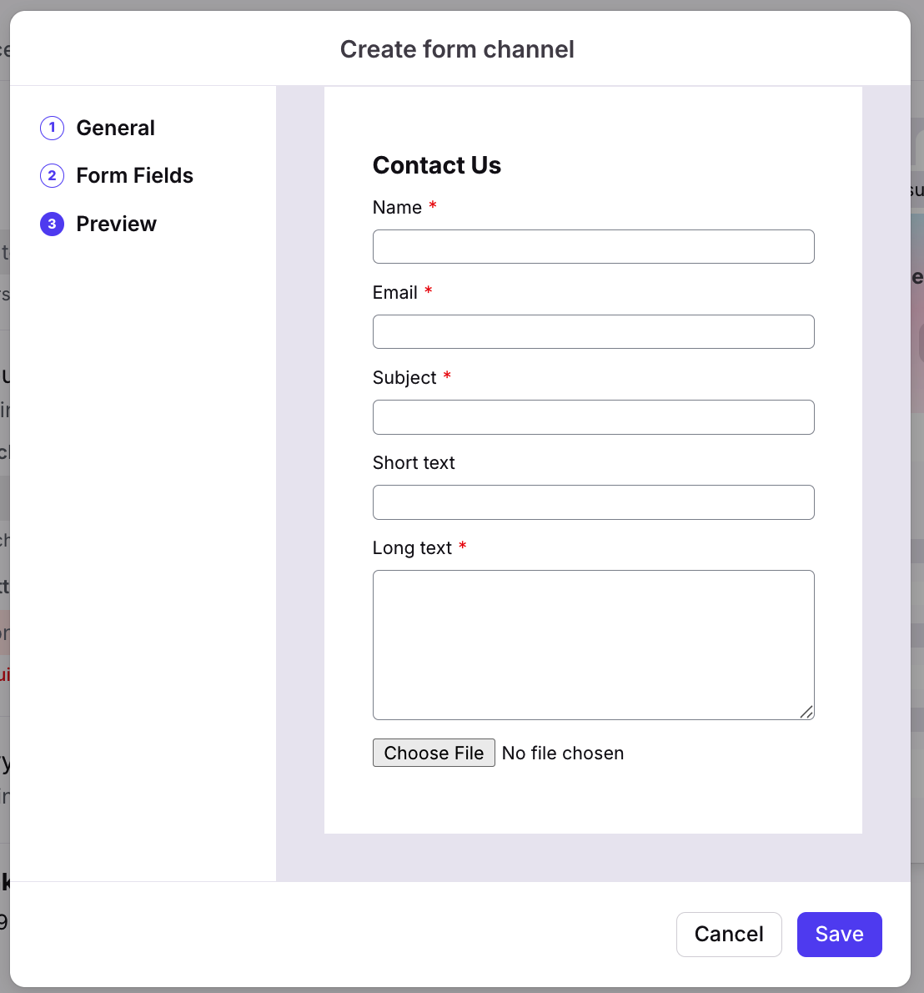Click the highlighted step 3 circle icon

tap(52, 224)
